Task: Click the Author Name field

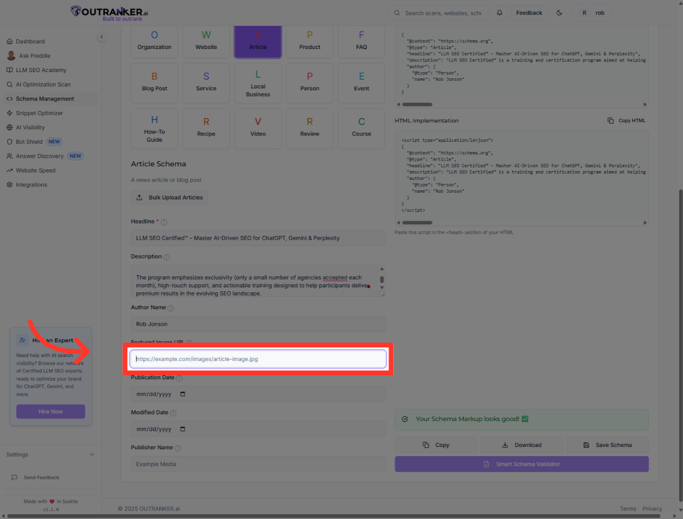Action: [258, 324]
